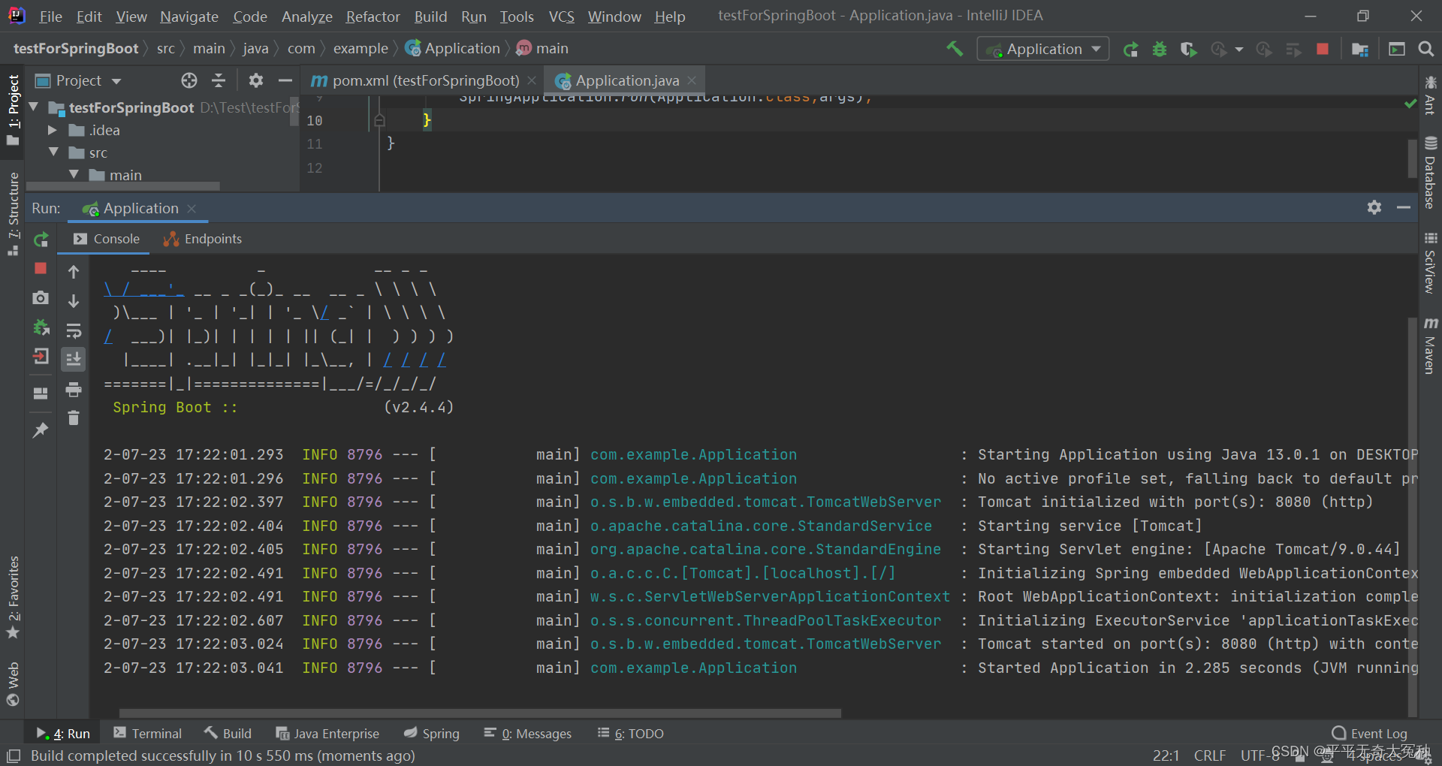Open the Java Enterprise tool window
1442x766 pixels.
[327, 734]
